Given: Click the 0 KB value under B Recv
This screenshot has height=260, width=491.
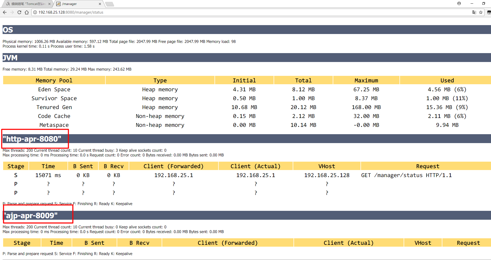Looking at the screenshot, I should [x=114, y=175].
